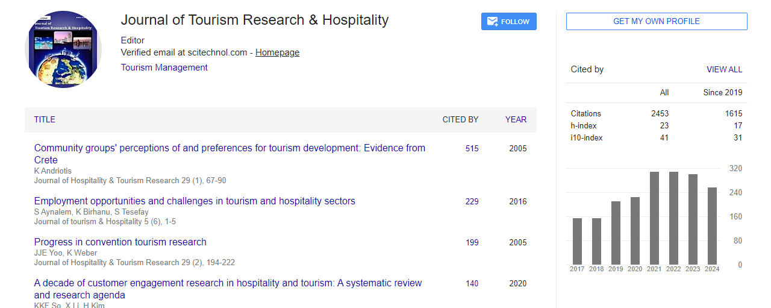The image size is (771, 308).
Task: Click author name K Andriotis
Action: pyautogui.click(x=52, y=171)
